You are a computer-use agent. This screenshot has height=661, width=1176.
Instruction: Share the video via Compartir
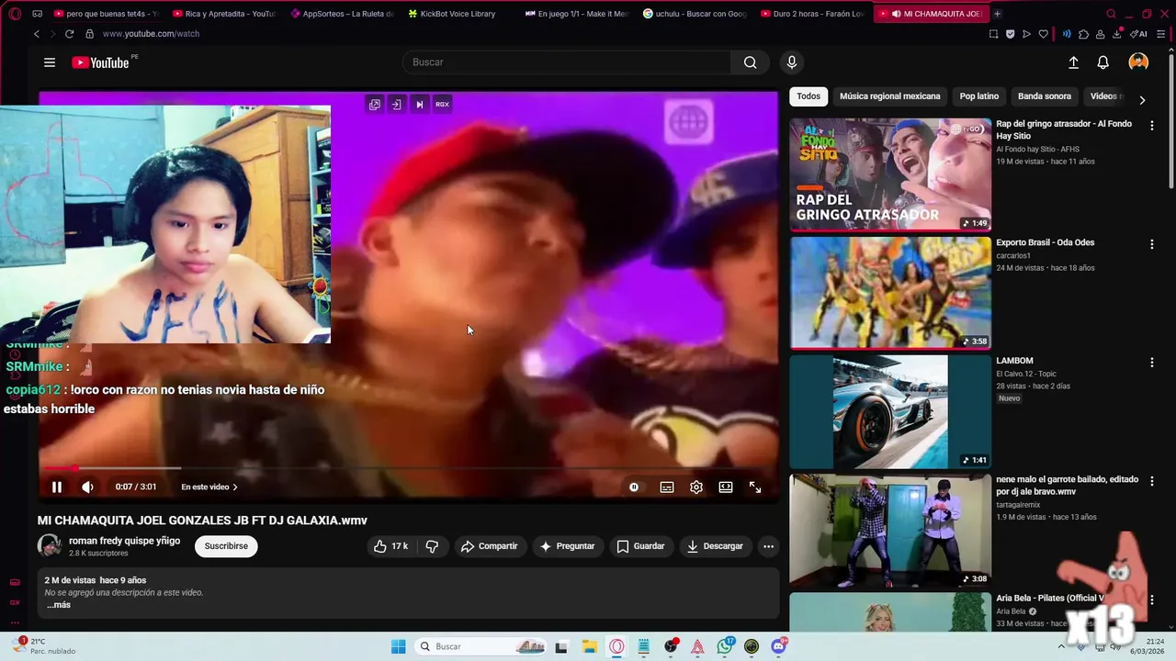click(490, 546)
